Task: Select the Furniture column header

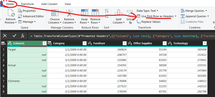Action: pos(107,43)
